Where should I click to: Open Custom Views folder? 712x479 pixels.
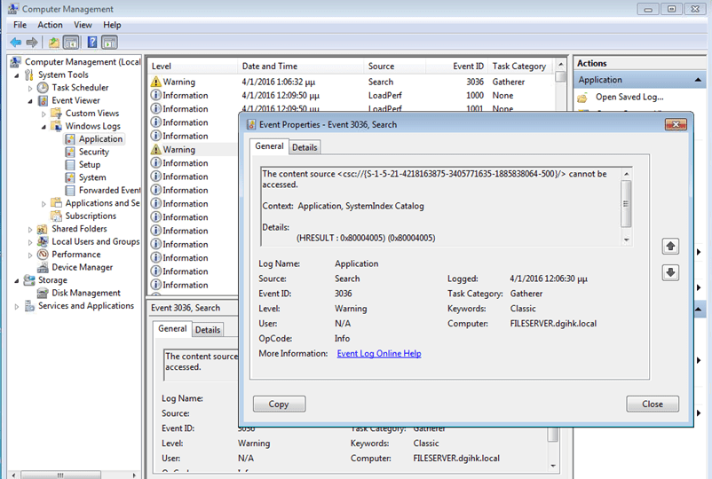pos(92,113)
